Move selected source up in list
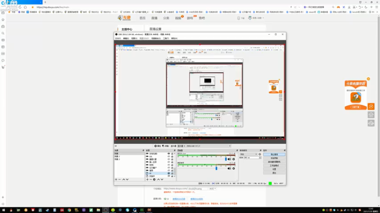Viewport: 380px width, 213px height. point(159,179)
